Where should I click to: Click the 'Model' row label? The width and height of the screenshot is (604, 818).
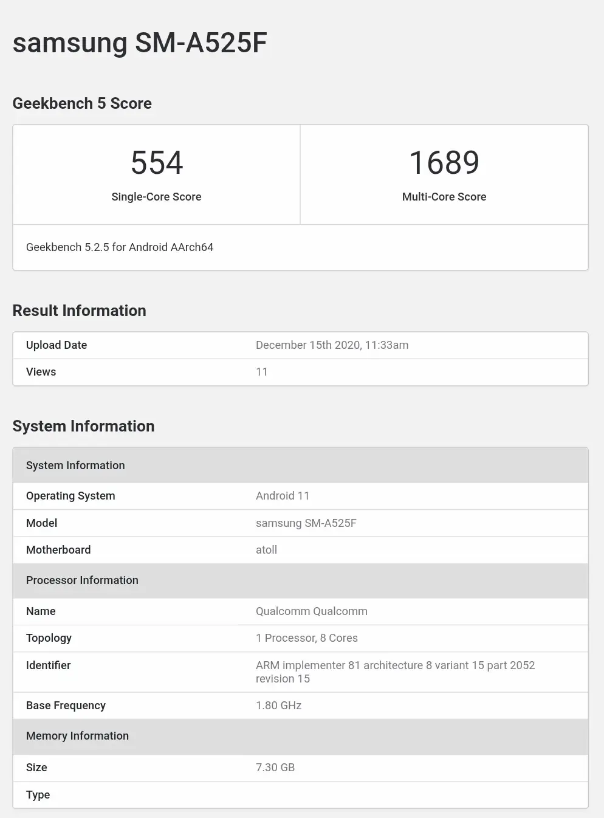tap(41, 523)
